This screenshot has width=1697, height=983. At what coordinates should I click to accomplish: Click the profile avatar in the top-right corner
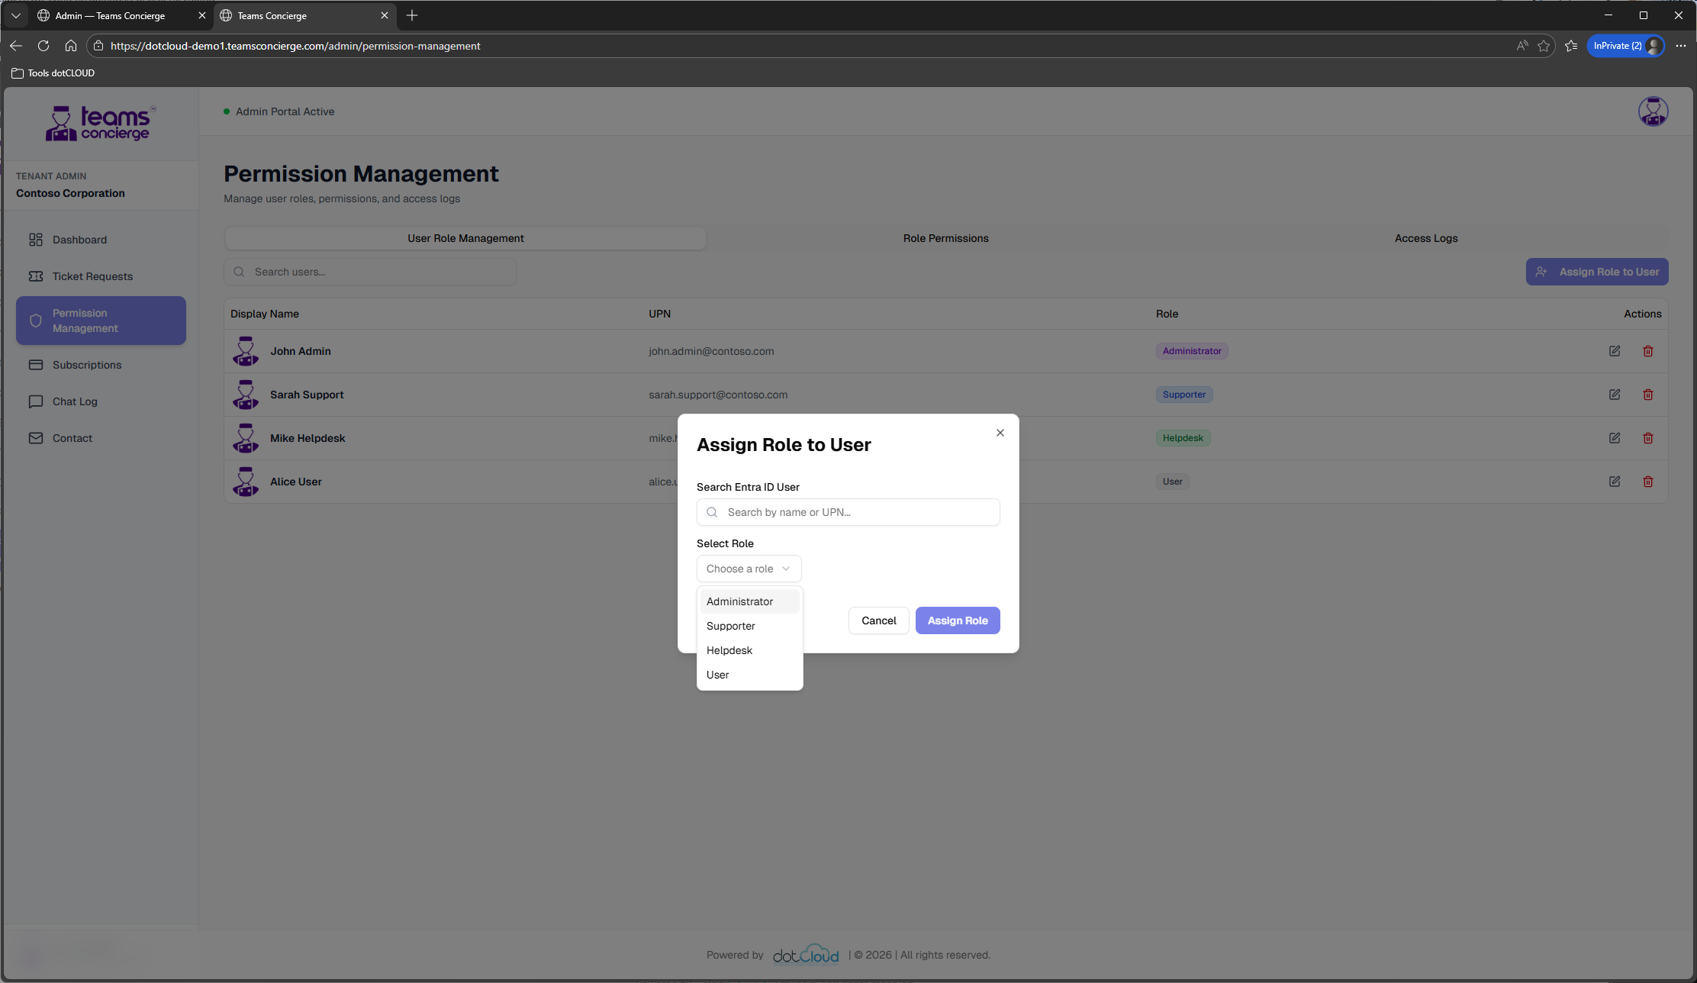click(1654, 111)
